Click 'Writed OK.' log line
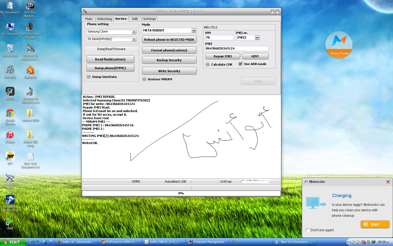This screenshot has width=393, height=246. pos(90,143)
